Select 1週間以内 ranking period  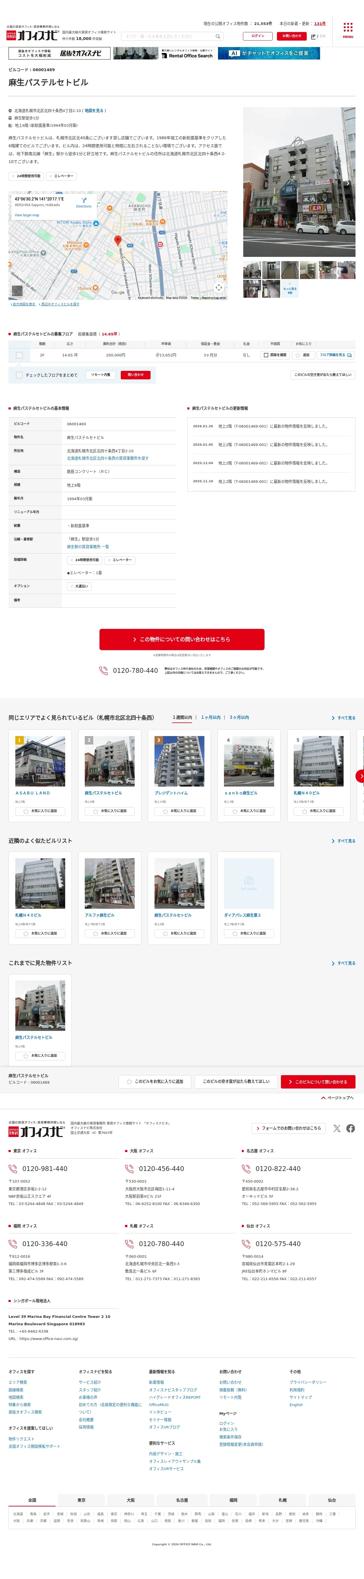tap(182, 717)
